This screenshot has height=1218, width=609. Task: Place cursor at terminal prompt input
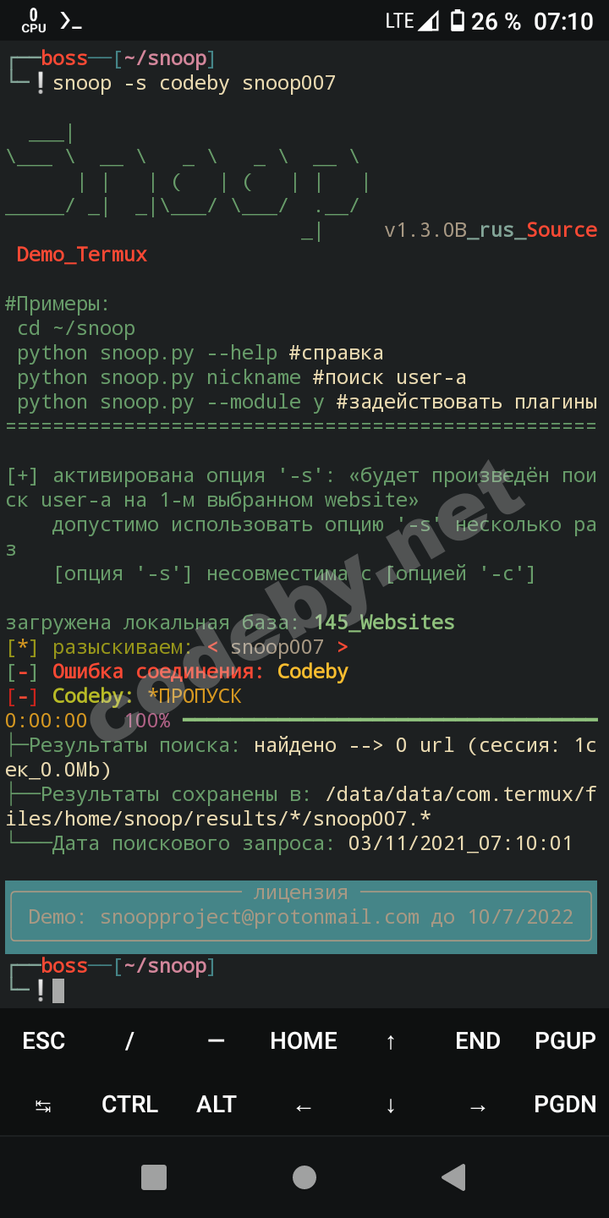click(58, 990)
